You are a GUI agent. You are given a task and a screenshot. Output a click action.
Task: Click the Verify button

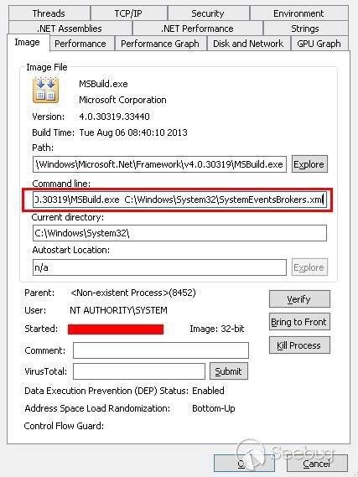pyautogui.click(x=299, y=299)
